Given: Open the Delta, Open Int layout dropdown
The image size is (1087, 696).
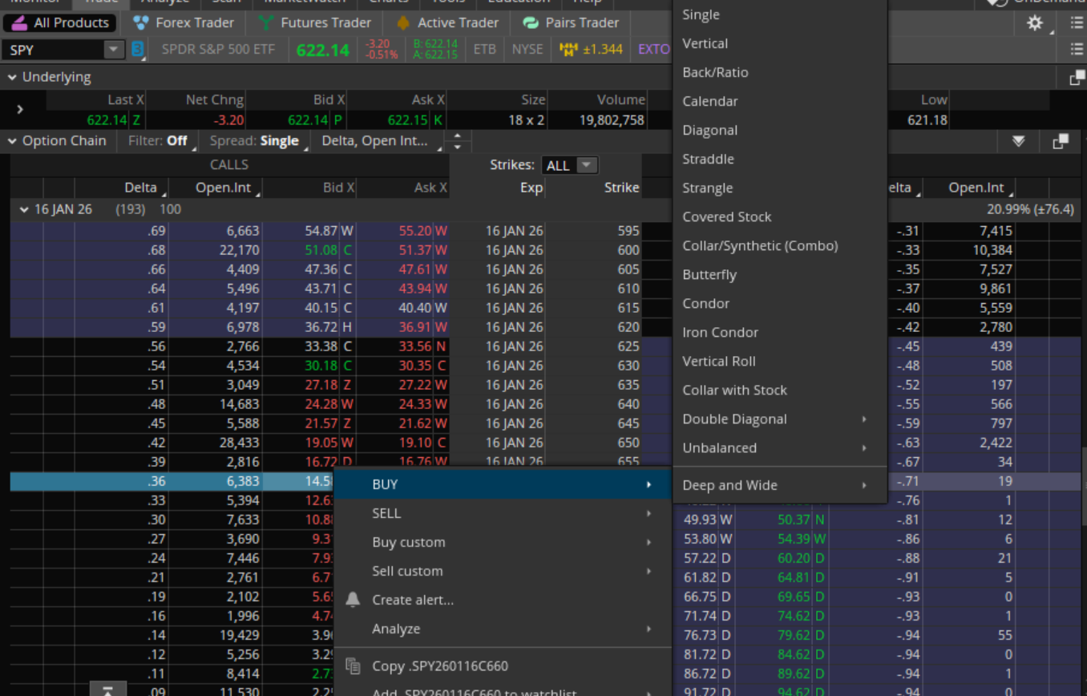Looking at the screenshot, I should coord(378,141).
